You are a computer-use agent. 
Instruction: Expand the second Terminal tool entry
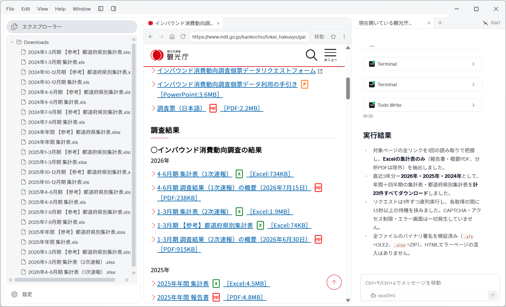click(423, 85)
